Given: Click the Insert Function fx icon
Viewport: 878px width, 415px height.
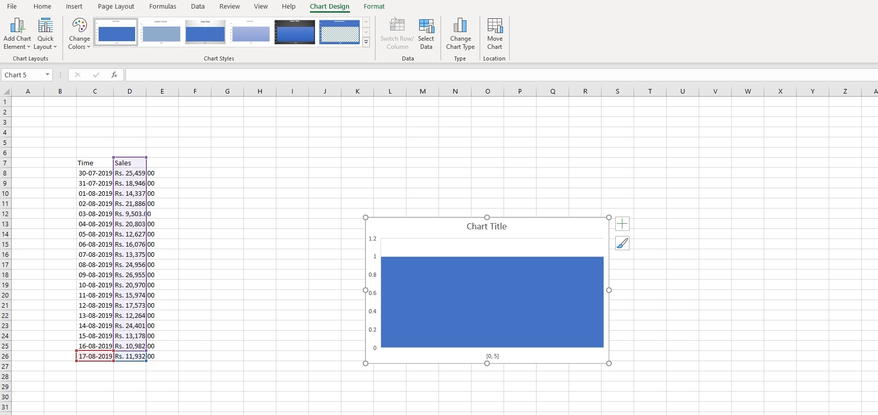Looking at the screenshot, I should click(114, 75).
